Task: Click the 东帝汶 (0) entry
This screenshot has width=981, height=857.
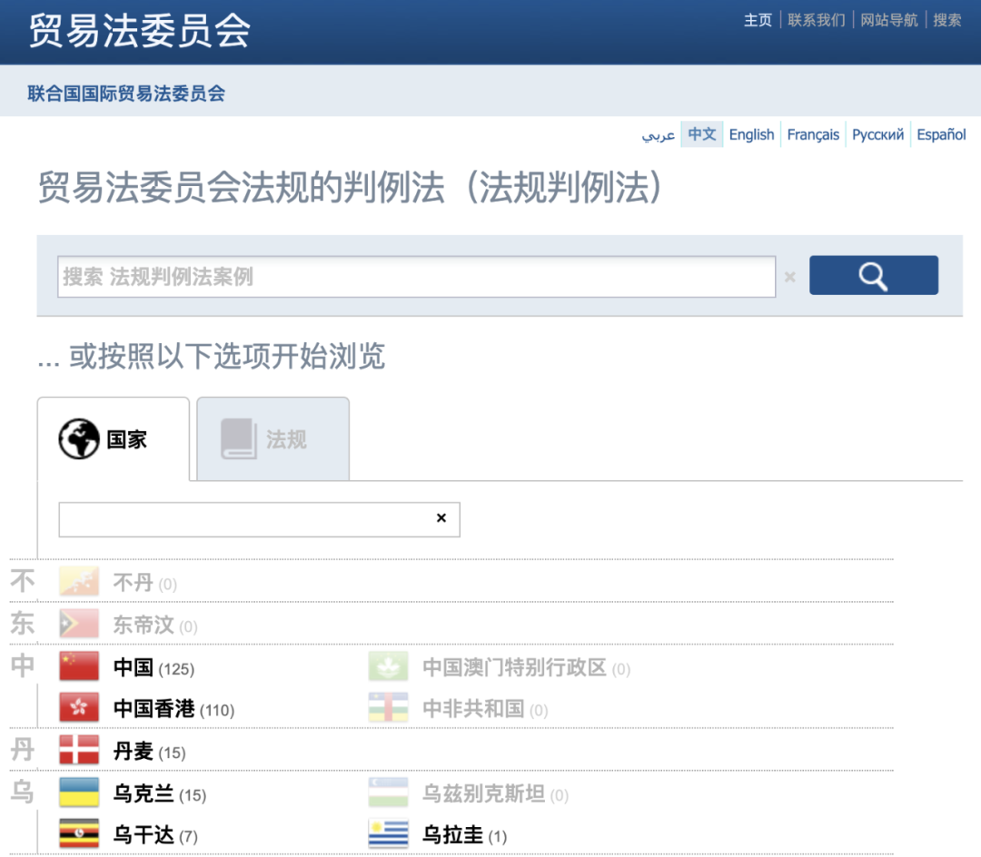Action: click(155, 626)
